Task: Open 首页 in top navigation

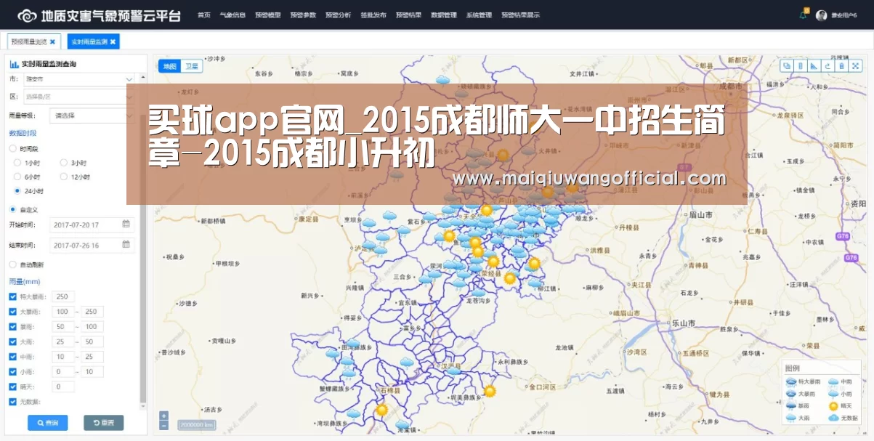Action: tap(204, 15)
